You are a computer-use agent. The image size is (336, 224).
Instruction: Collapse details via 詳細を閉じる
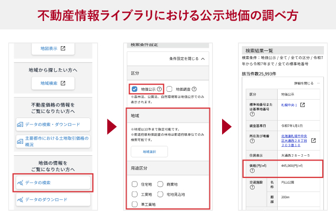[x=307, y=83]
